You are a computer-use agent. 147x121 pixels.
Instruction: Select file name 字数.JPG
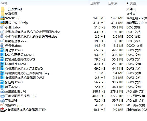[x=11, y=101]
